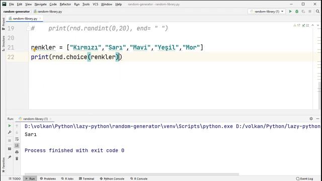Open the run configuration dropdown random-library (1)
The width and height of the screenshot is (322, 181).
click(x=267, y=12)
